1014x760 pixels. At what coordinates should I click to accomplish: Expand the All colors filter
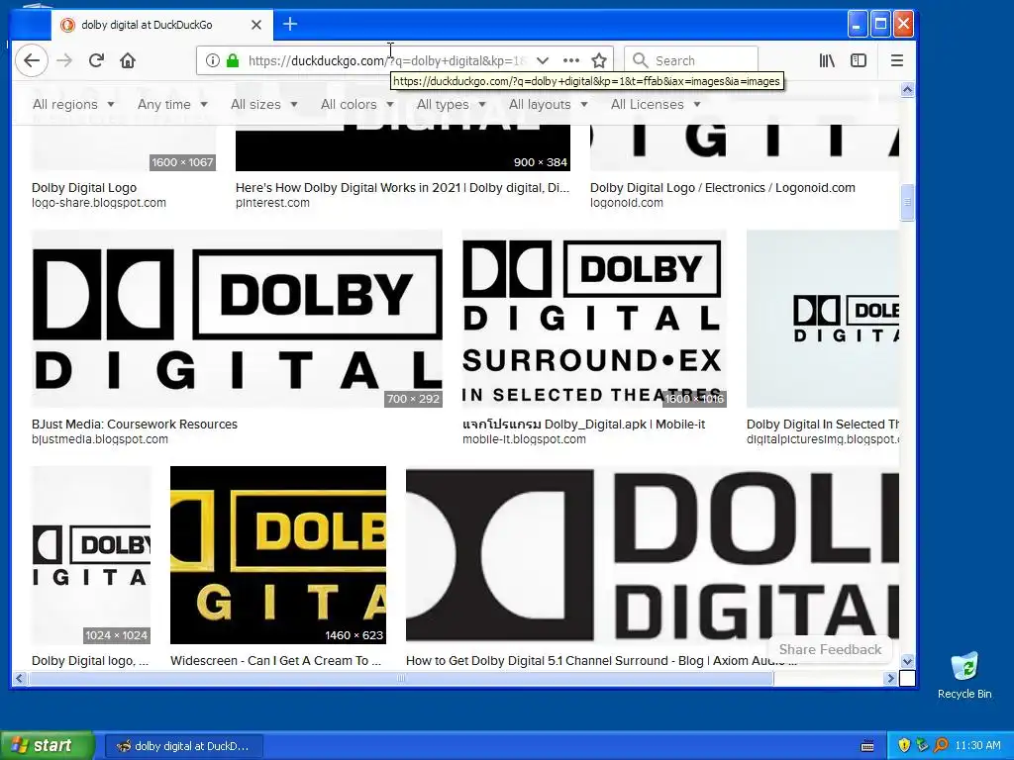[356, 105]
